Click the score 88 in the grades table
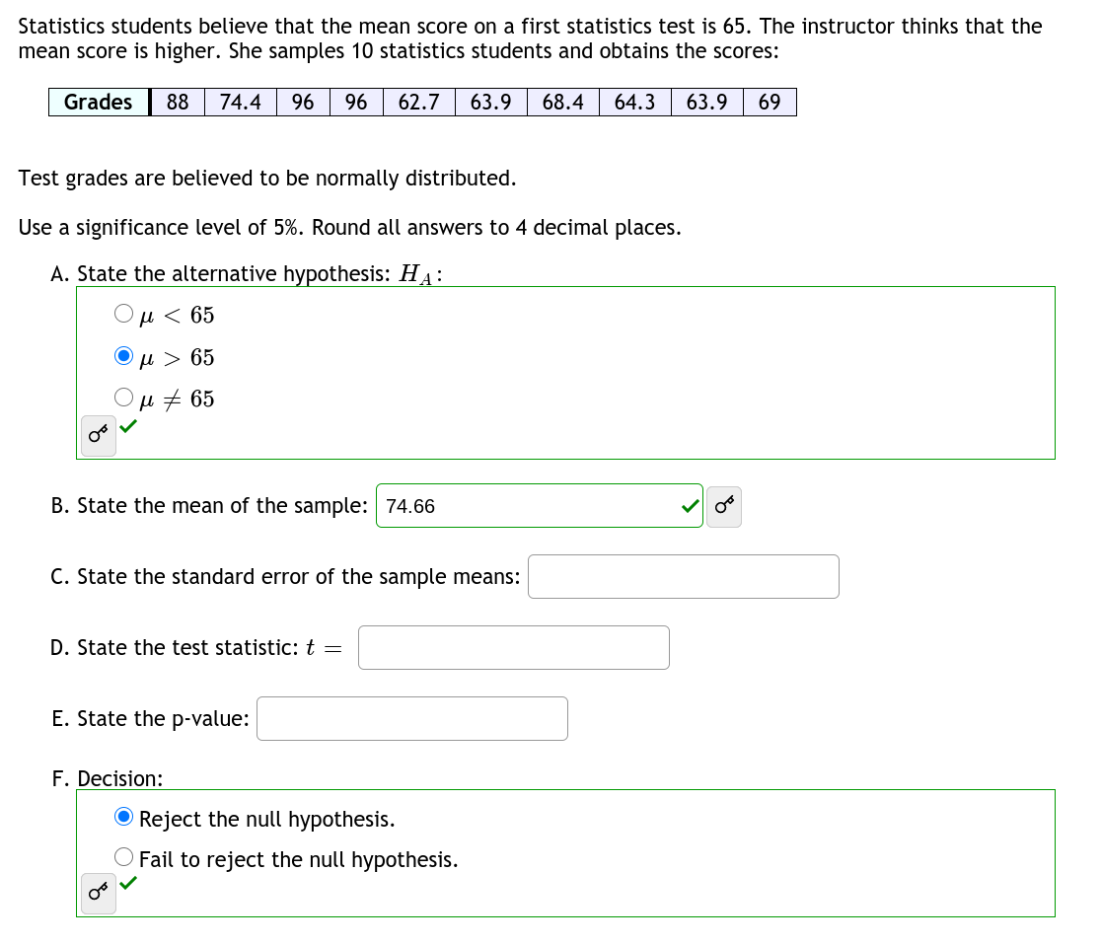Screen dimensions: 1101x945 [x=176, y=102]
